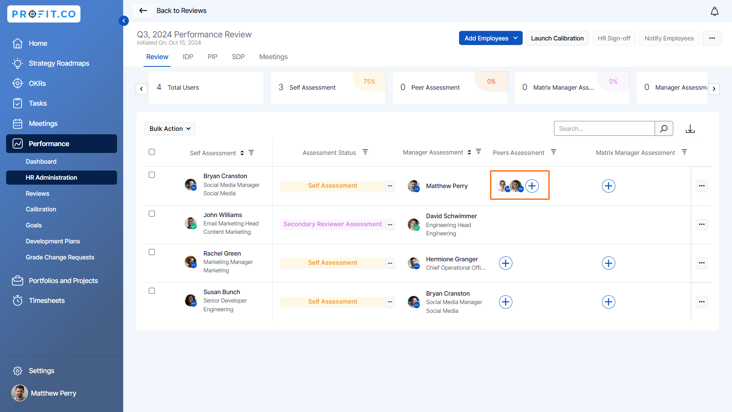Open the Bulk Action dropdown
Screen dimensions: 732x412
click(170, 129)
